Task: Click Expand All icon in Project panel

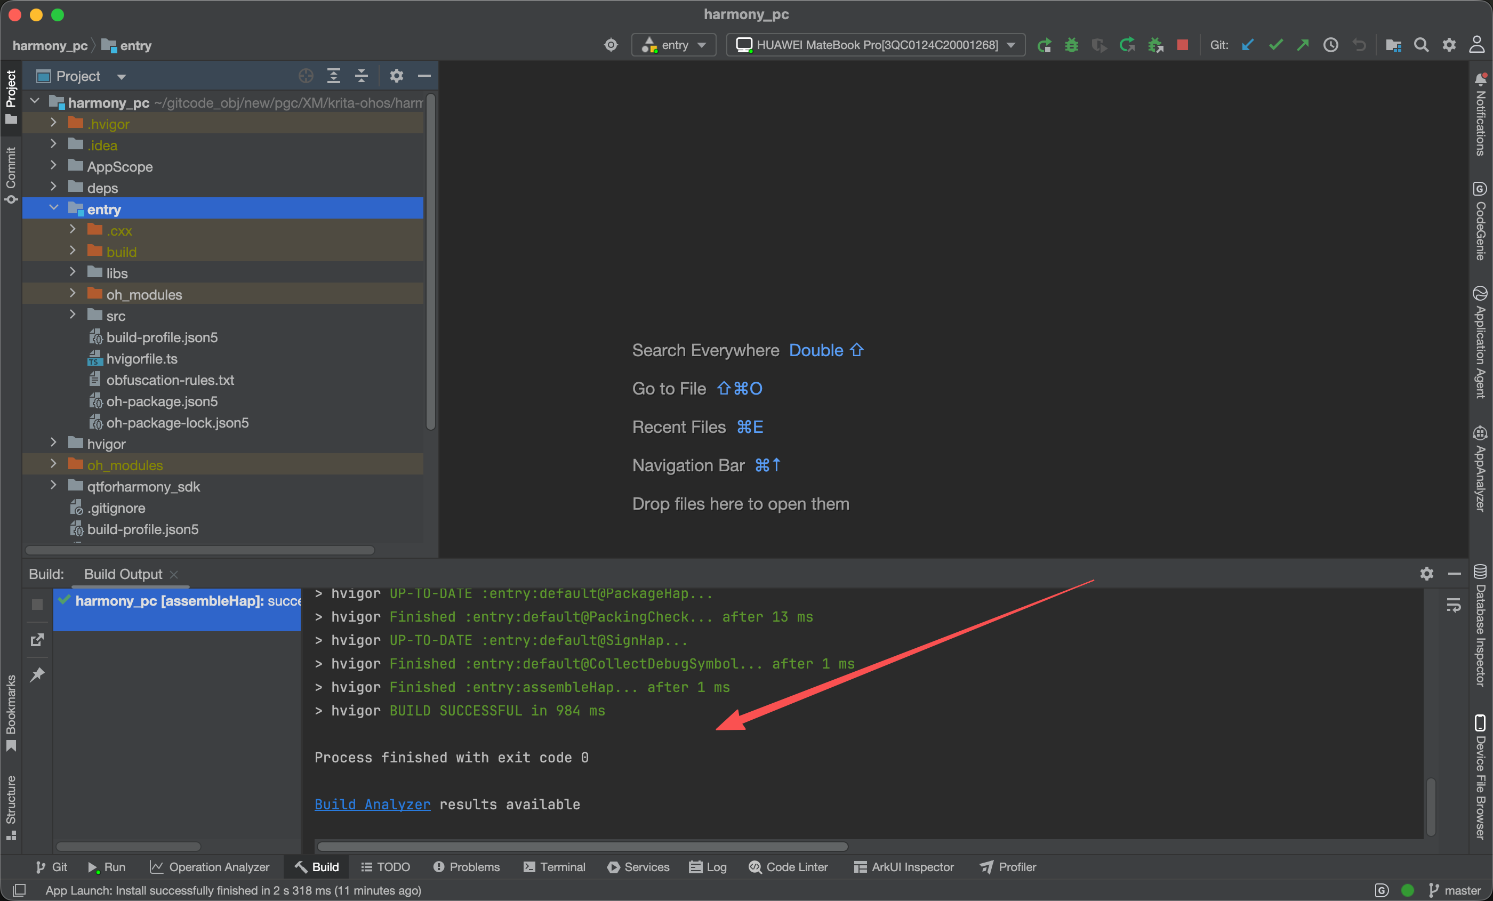Action: point(334,76)
